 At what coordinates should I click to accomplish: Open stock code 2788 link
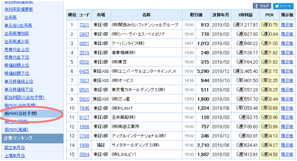84,136
